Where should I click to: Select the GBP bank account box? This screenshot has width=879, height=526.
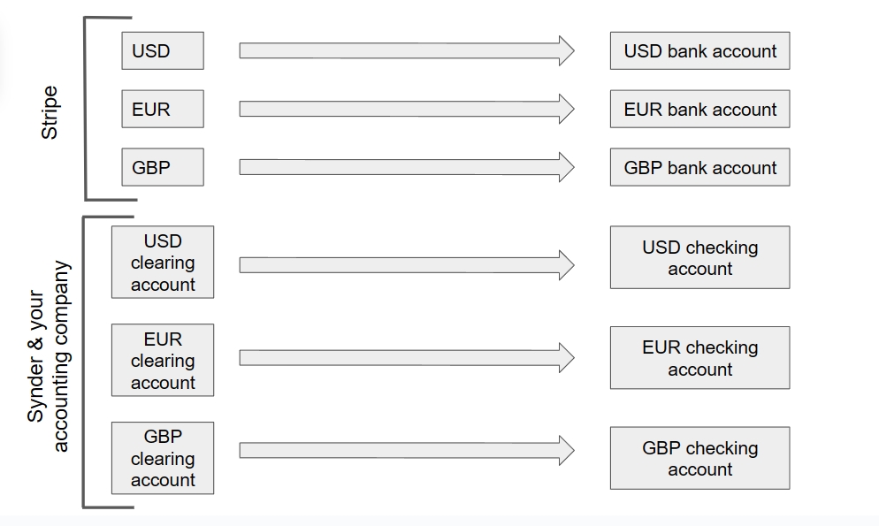coord(699,167)
